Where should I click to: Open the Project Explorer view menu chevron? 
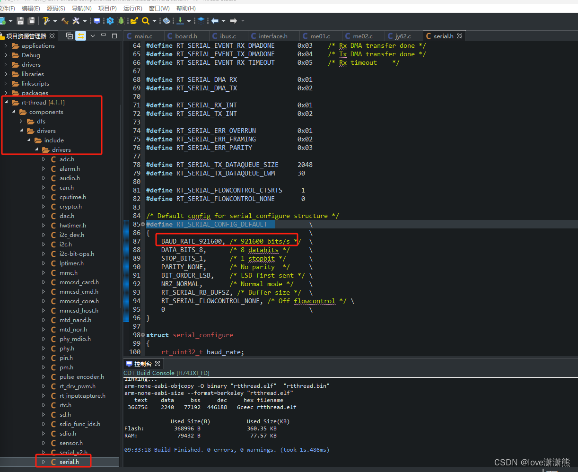(93, 36)
